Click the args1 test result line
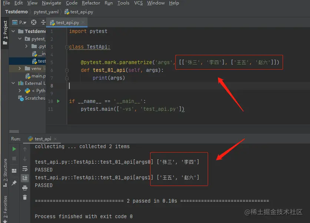This screenshot has width=310, height=223. 117,177
